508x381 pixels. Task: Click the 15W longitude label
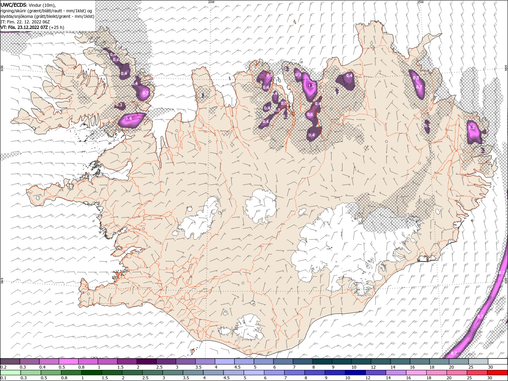tap(420, 2)
